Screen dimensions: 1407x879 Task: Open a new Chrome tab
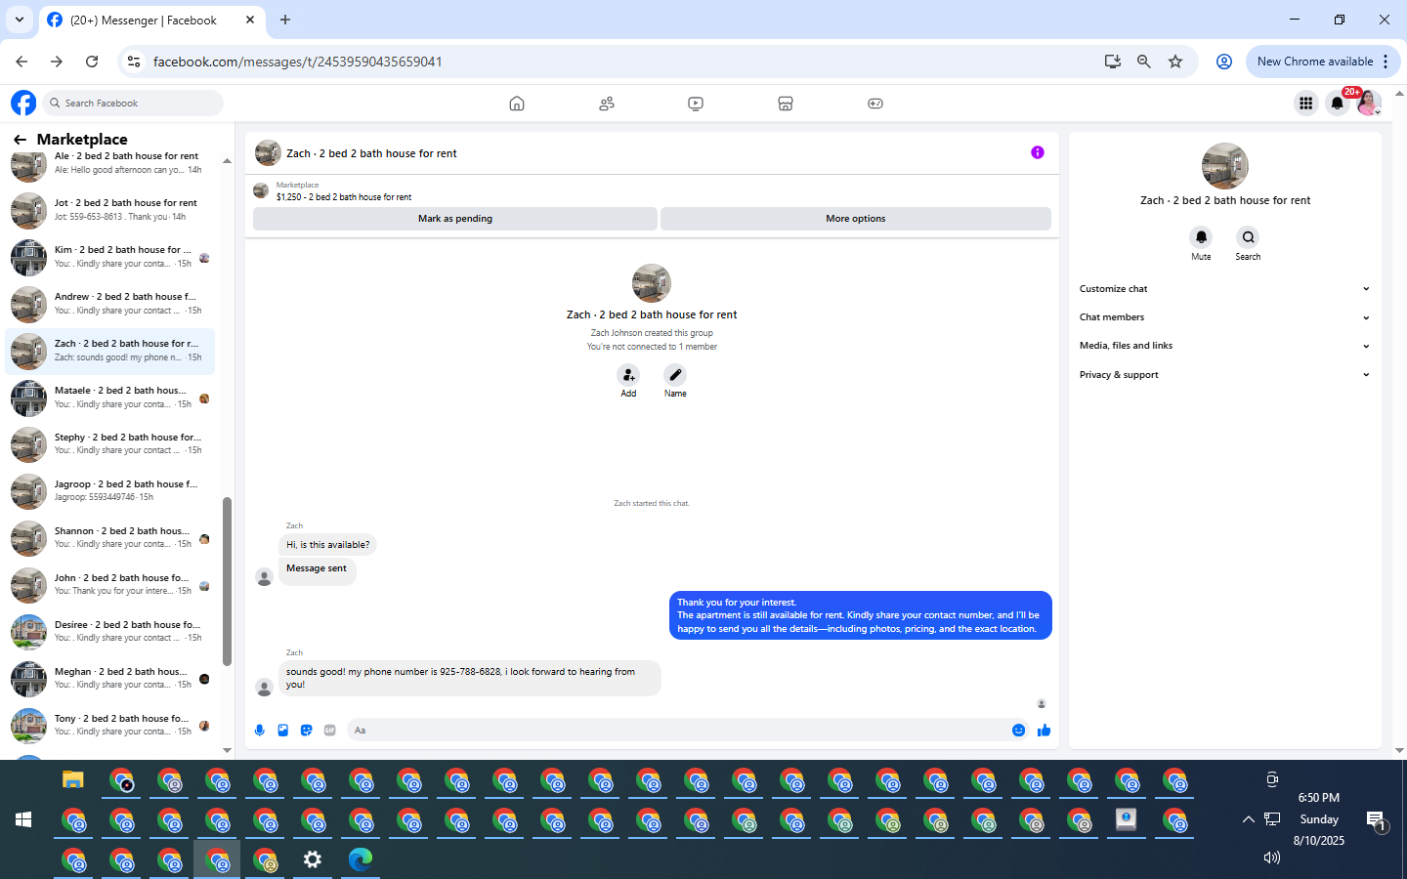[x=285, y=20]
